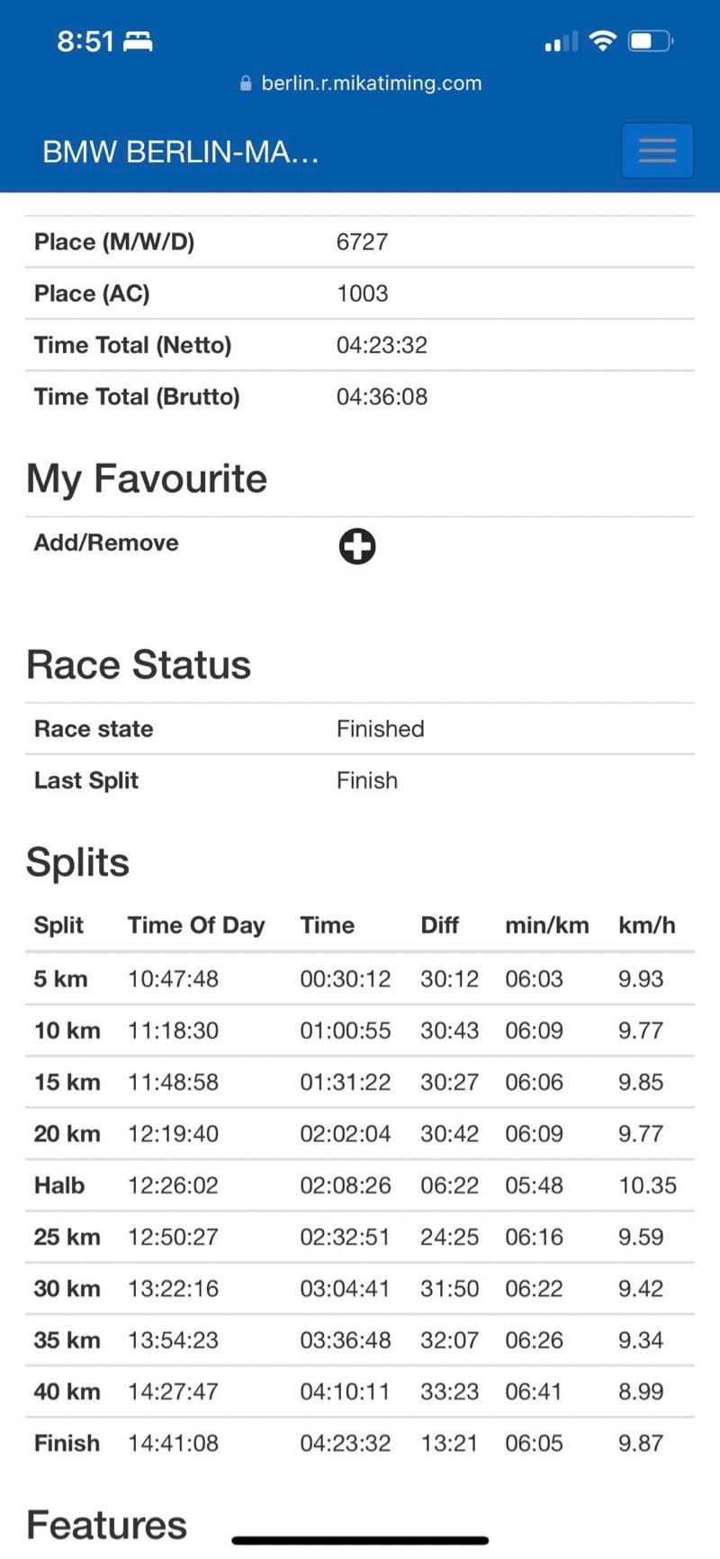Tap the berlin.r.mikatiming.com URL

tap(371, 84)
